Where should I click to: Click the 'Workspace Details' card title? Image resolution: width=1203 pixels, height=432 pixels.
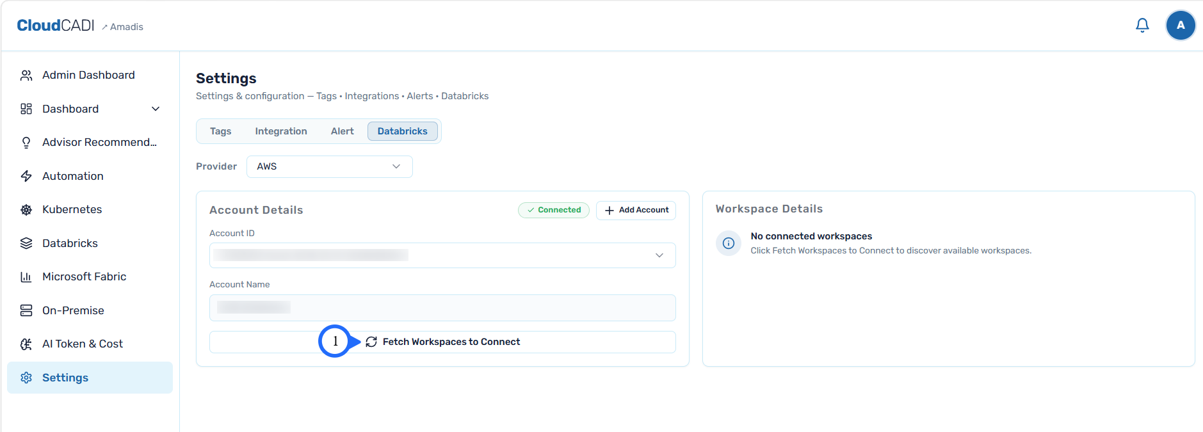769,209
